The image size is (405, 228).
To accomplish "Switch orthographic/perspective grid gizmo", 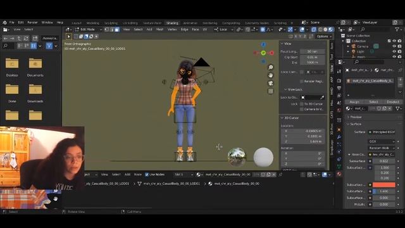I will coord(270,91).
